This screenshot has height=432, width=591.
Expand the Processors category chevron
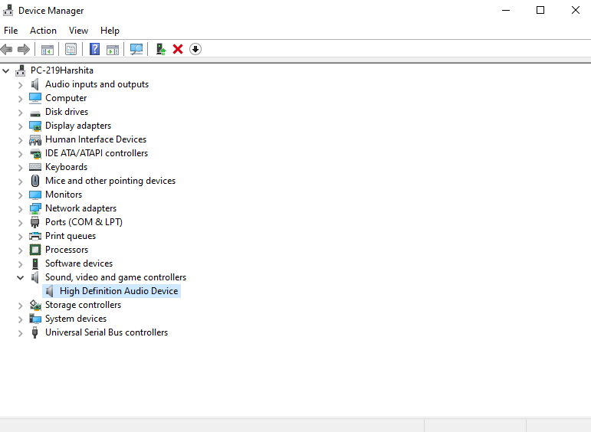click(x=21, y=250)
